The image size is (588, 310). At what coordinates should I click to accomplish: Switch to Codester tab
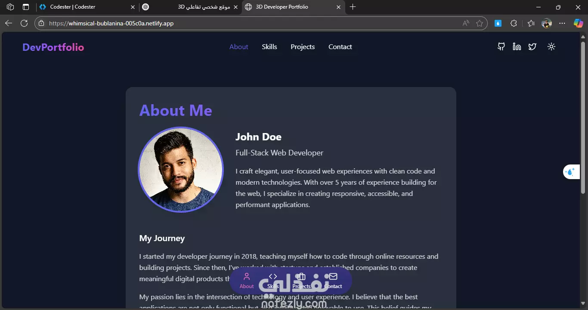(x=87, y=7)
